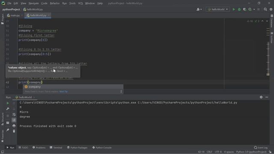Open Database tool window on right edge
This screenshot has height=154, width=274.
pyautogui.click(x=271, y=21)
